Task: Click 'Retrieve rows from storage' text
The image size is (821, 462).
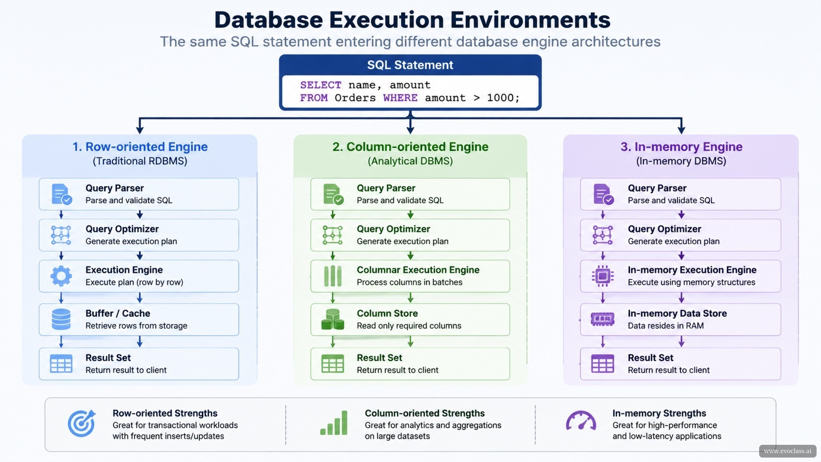Action: click(137, 326)
